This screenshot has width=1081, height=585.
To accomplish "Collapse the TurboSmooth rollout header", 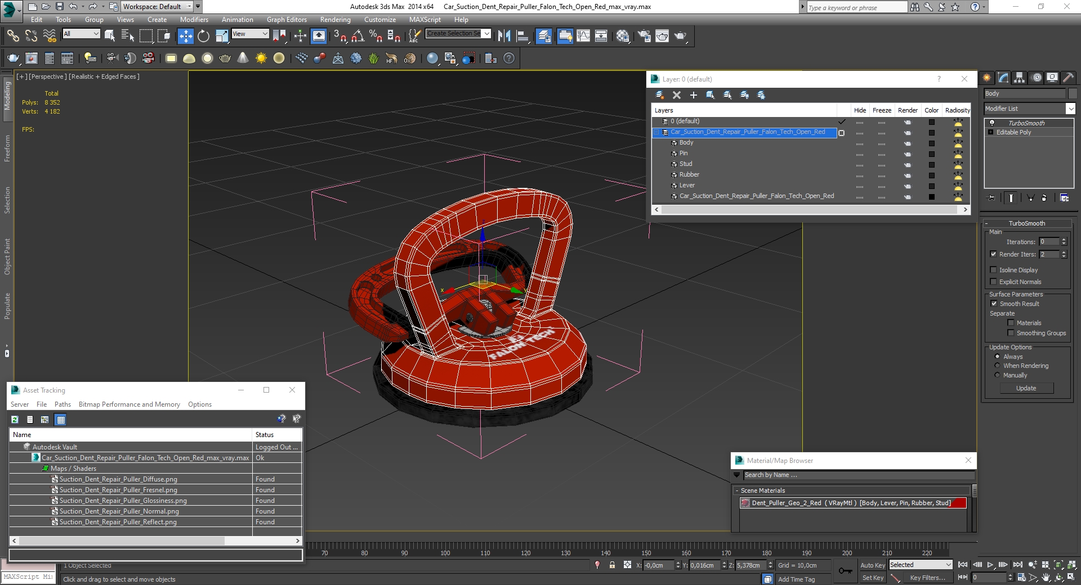I will coord(1026,223).
